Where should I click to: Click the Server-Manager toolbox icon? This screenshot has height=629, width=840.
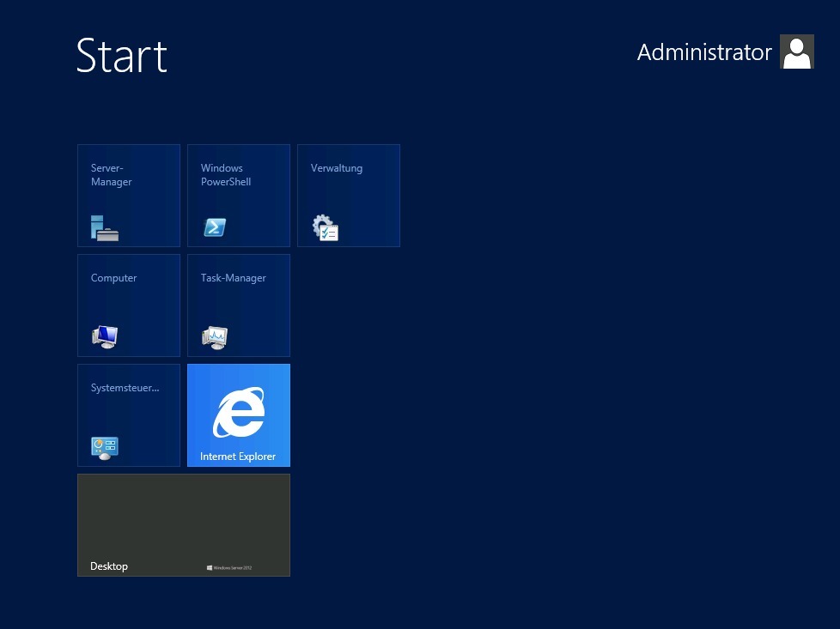point(105,228)
